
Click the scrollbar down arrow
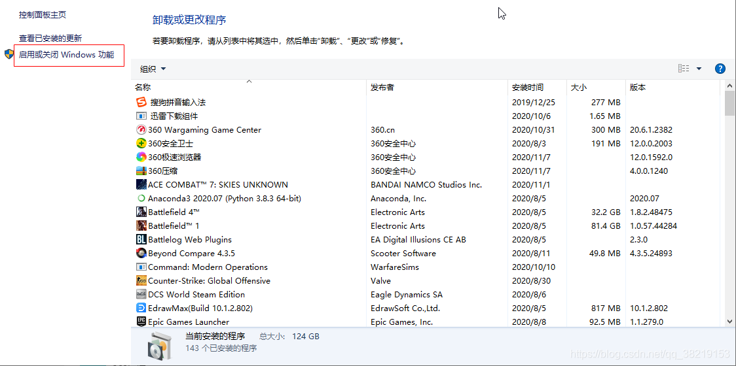(x=729, y=322)
